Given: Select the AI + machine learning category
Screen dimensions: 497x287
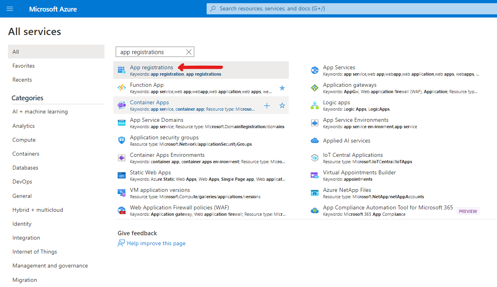Looking at the screenshot, I should pyautogui.click(x=40, y=111).
